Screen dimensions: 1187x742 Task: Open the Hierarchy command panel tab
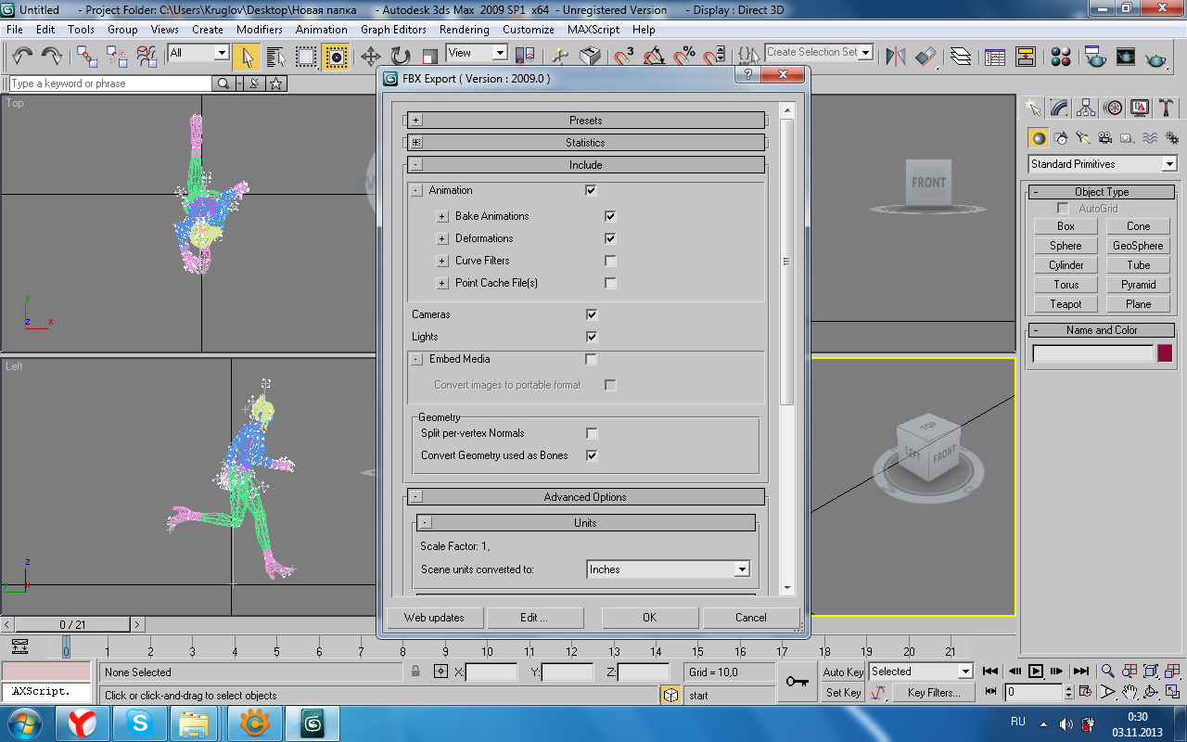tap(1086, 108)
